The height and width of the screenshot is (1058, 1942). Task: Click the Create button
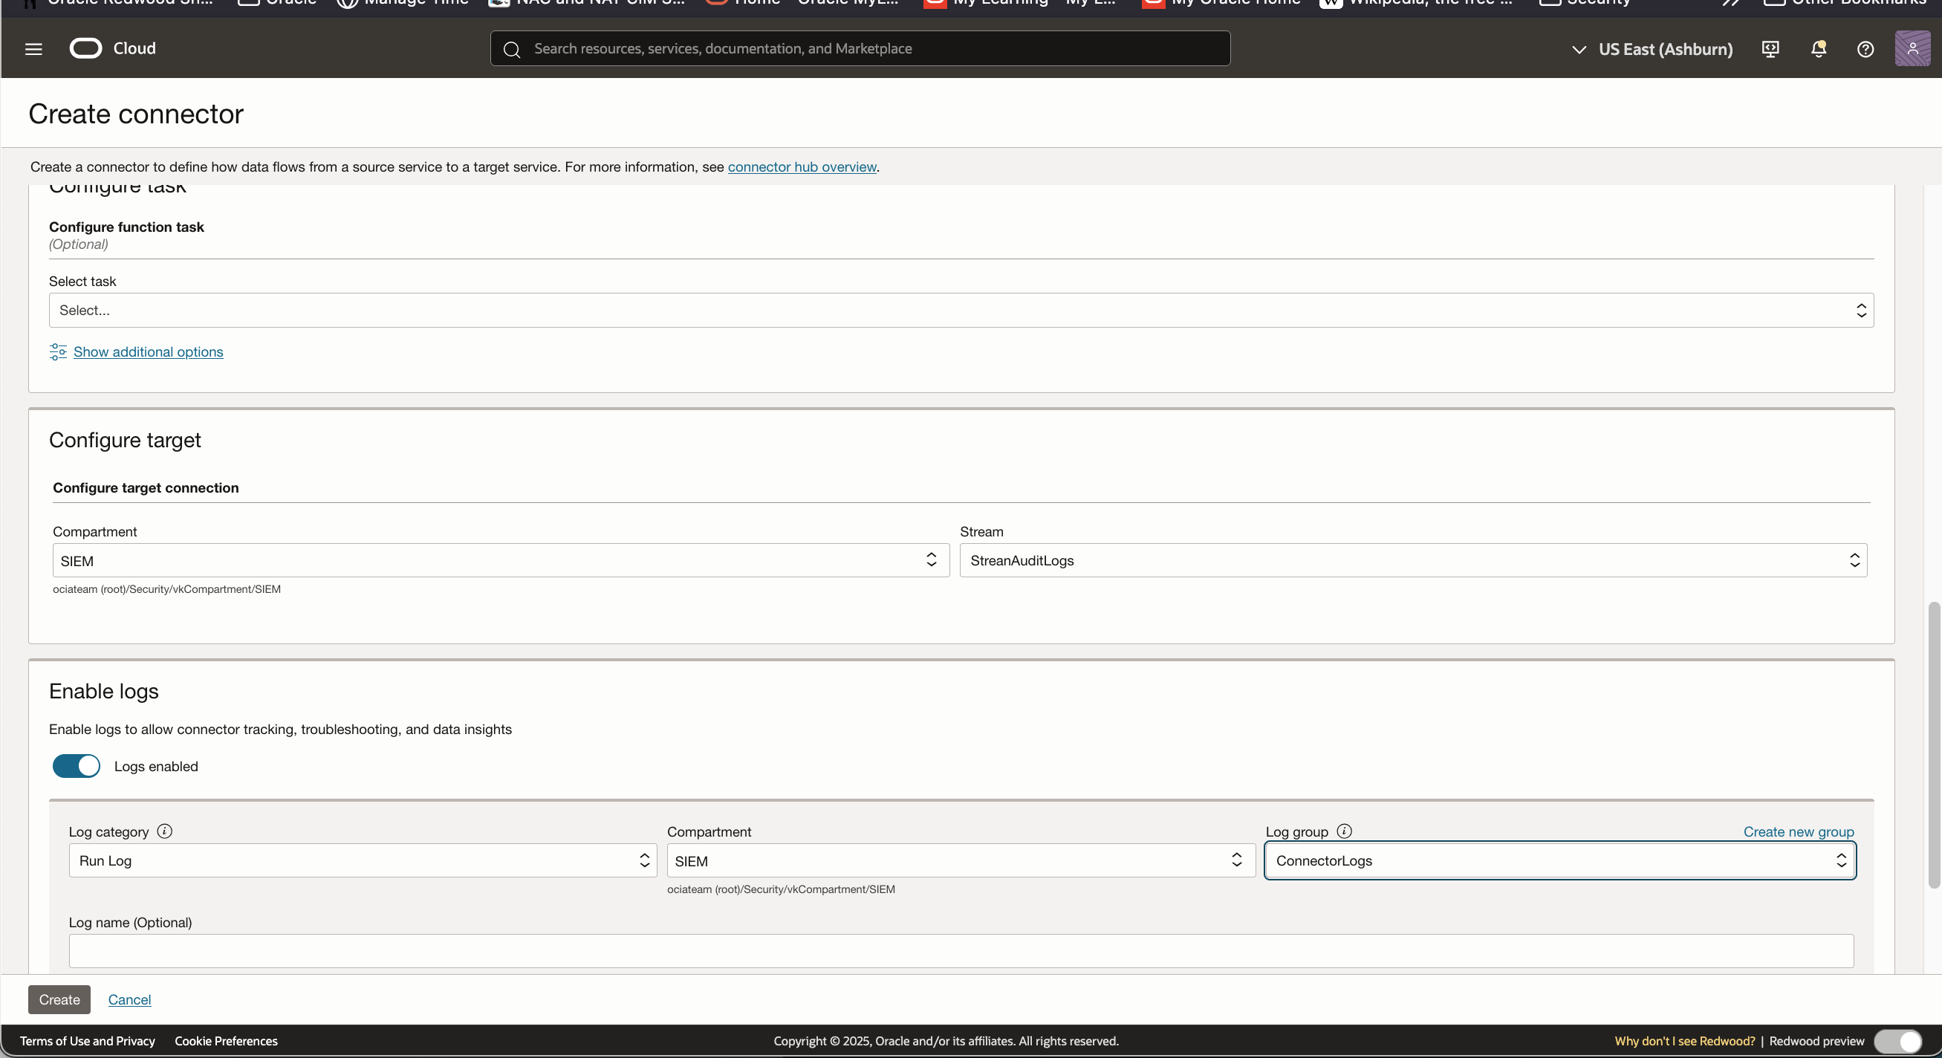[x=59, y=999]
